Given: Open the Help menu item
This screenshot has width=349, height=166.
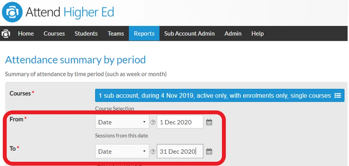Looking at the screenshot, I should (257, 34).
